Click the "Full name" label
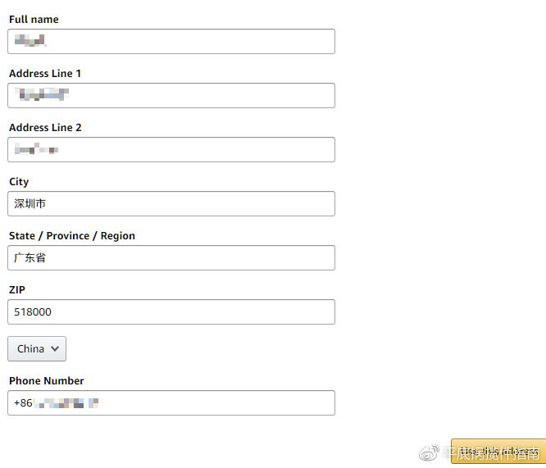 pyautogui.click(x=34, y=19)
